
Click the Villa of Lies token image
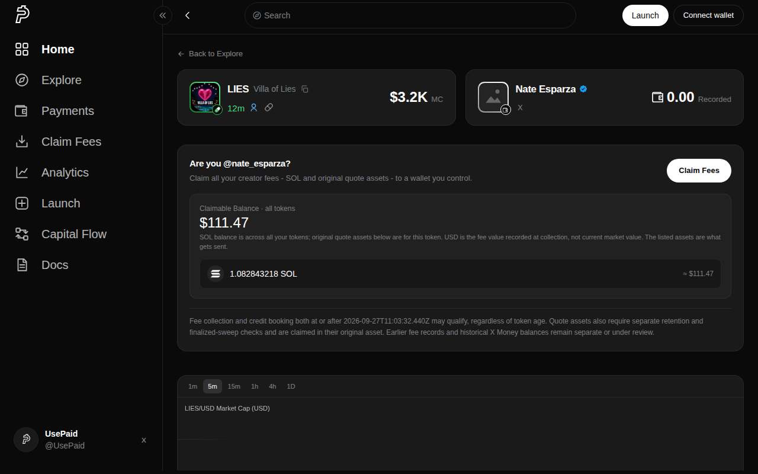pos(205,97)
